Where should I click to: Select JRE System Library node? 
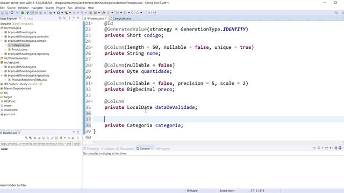coord(23,84)
